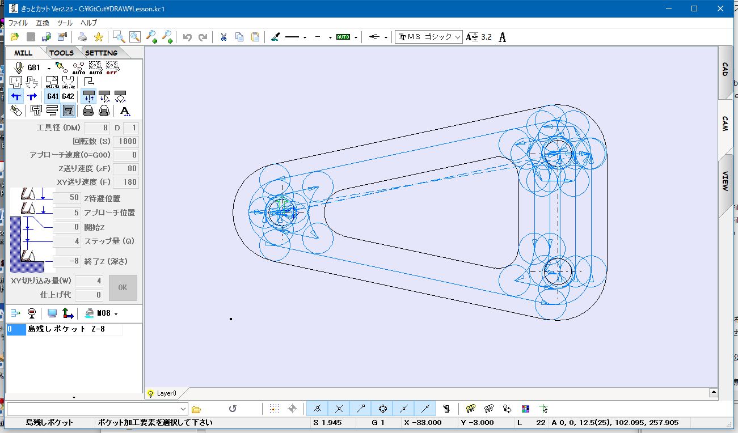
Task: Click the 回転数 (S) value field
Action: pyautogui.click(x=125, y=142)
